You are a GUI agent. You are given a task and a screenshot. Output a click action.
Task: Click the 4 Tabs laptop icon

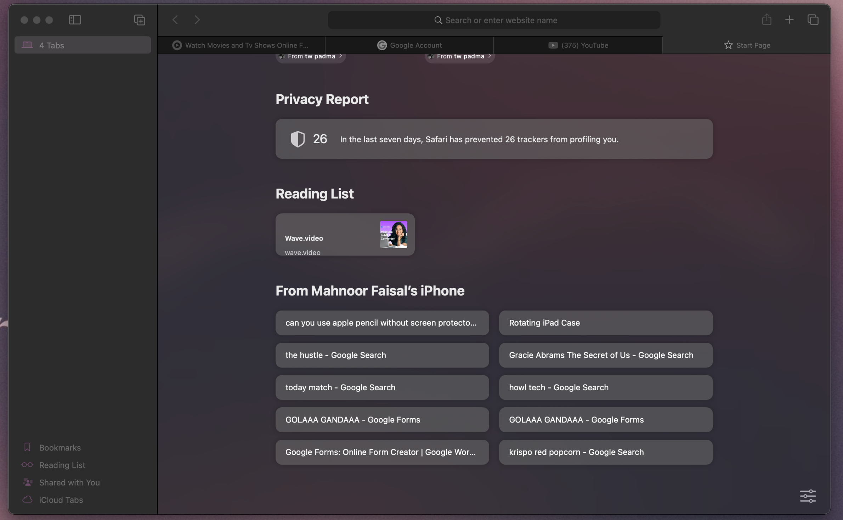pyautogui.click(x=27, y=45)
